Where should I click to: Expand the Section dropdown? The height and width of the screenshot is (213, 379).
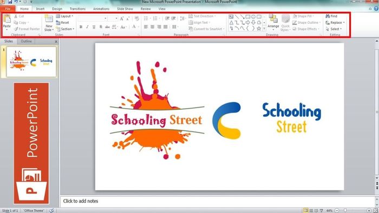[65, 29]
